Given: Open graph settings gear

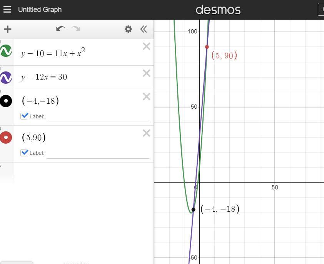Looking at the screenshot, I should tap(128, 29).
